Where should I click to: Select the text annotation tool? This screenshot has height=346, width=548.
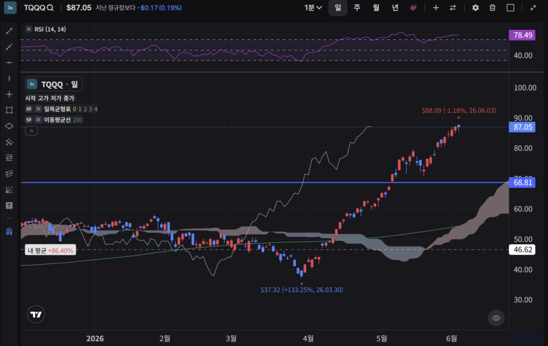point(10,206)
